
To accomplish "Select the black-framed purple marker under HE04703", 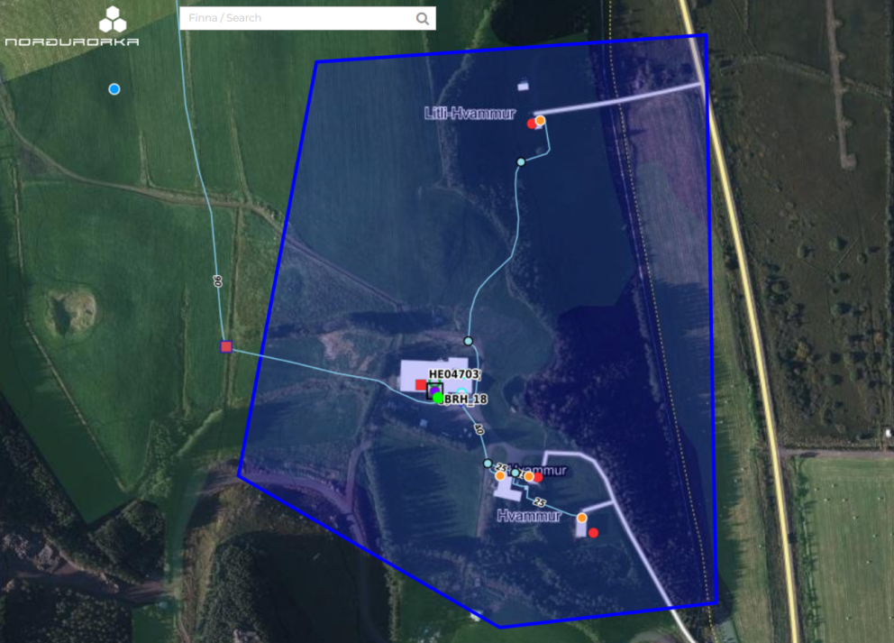I will pos(433,389).
